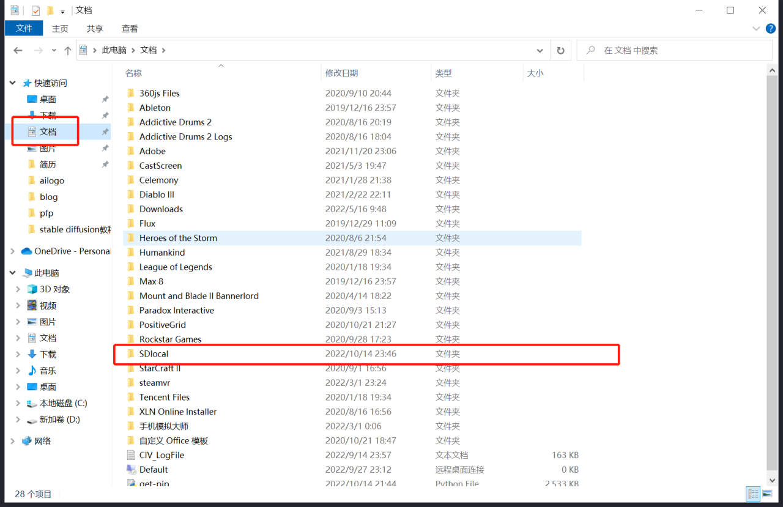Switch to the 查看 ribbon tab
Viewport: 783px width, 507px height.
tap(130, 29)
